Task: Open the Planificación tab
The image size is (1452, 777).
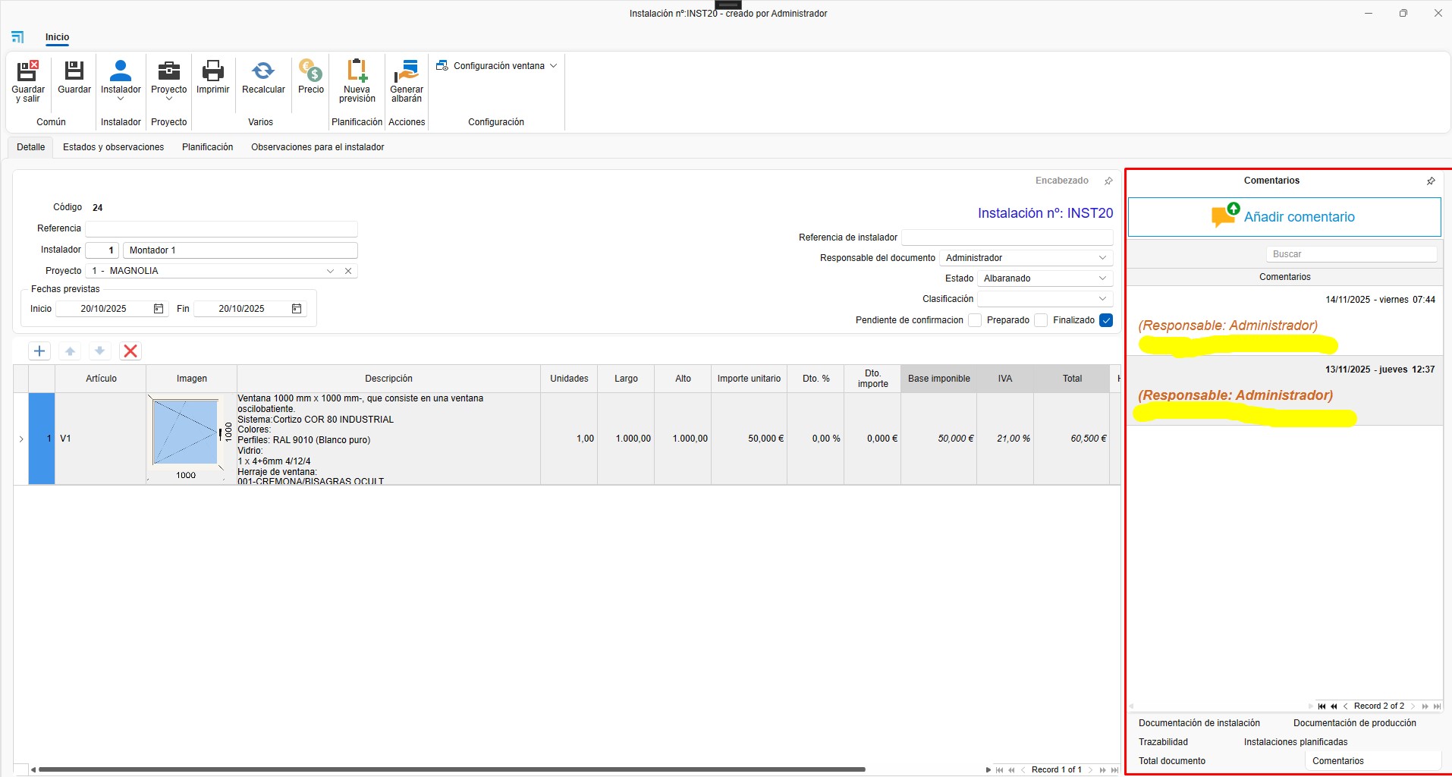Action: [x=207, y=147]
